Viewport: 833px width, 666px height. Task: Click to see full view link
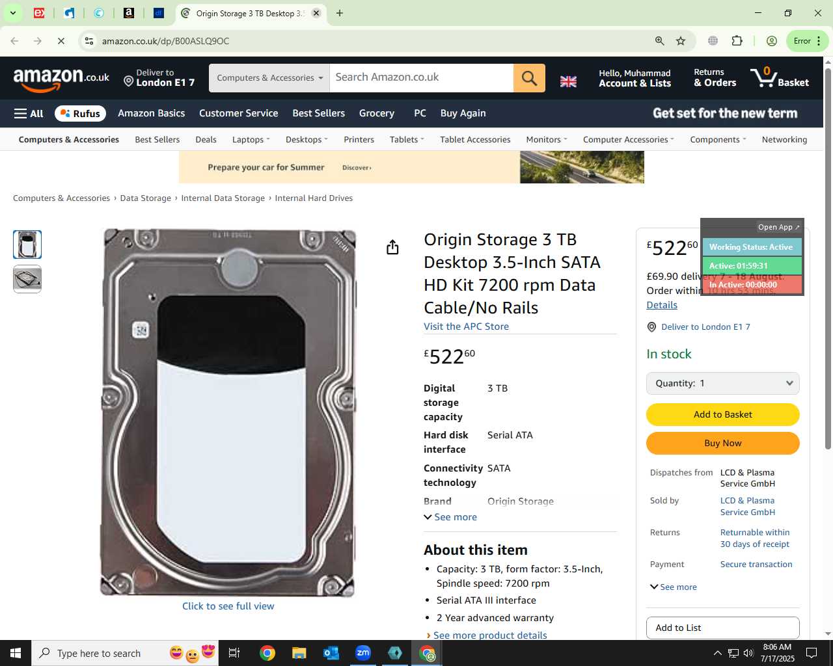pos(228,606)
